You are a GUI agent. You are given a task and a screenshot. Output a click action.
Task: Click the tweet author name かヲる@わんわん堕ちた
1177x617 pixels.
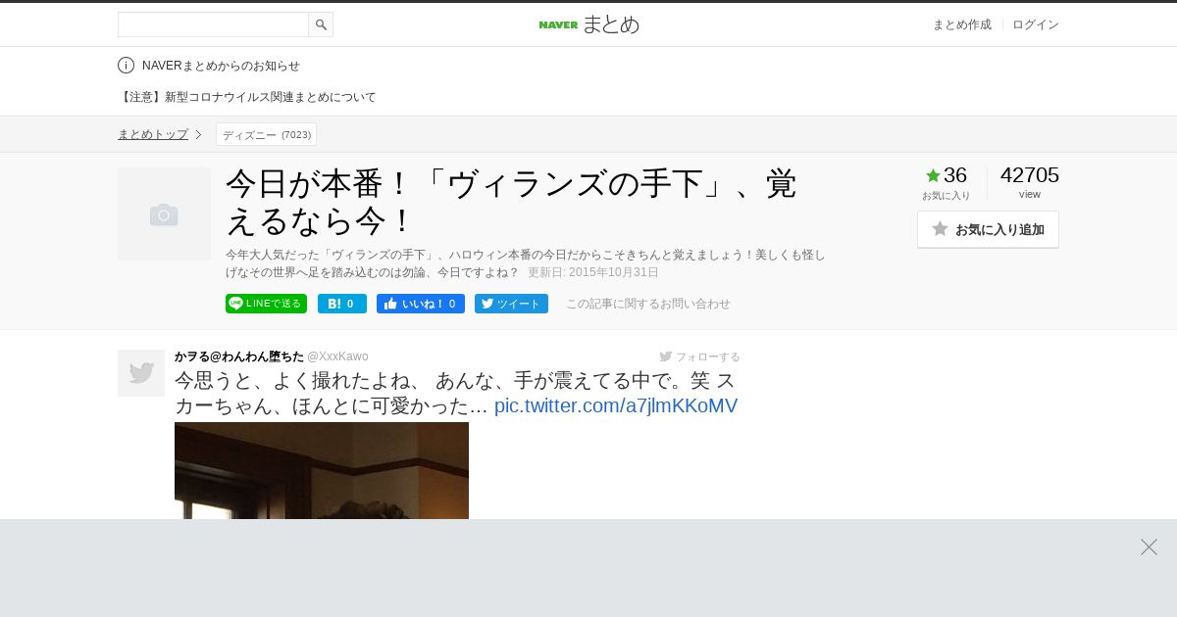(239, 356)
